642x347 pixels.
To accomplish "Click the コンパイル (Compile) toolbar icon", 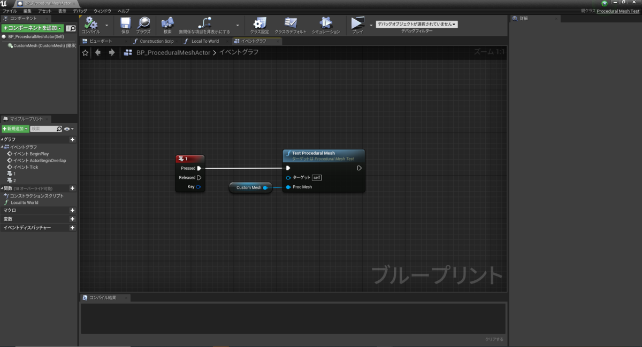I will click(91, 23).
